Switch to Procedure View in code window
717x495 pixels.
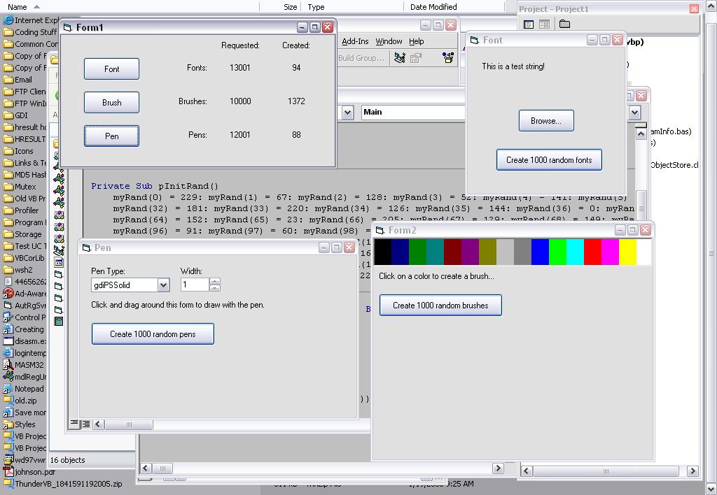tap(74, 424)
